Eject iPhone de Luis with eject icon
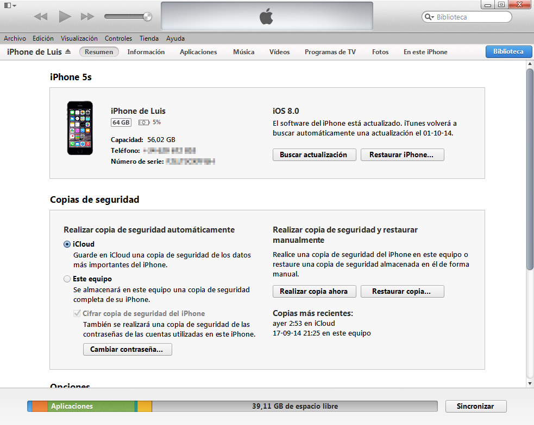Image resolution: width=534 pixels, height=425 pixels. tap(68, 52)
